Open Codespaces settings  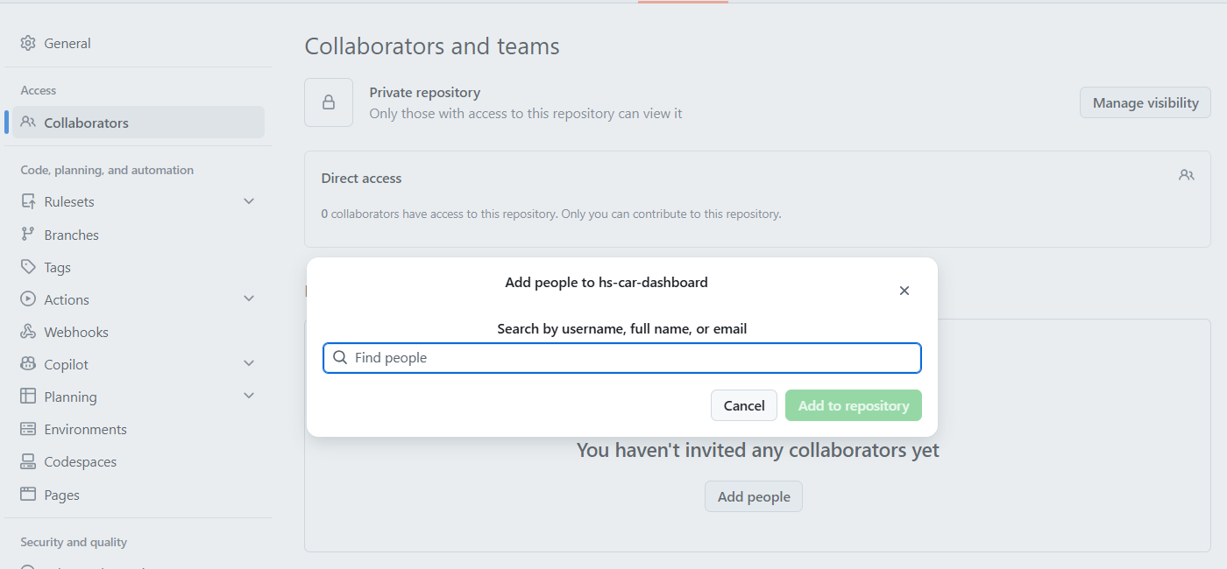point(138,461)
